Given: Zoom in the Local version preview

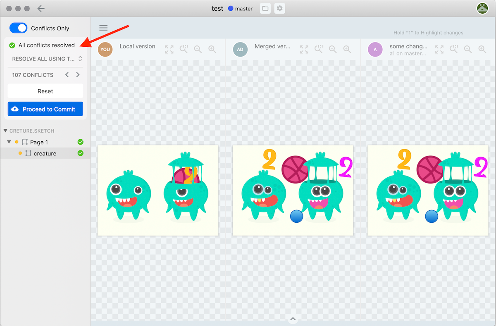Looking at the screenshot, I should tap(212, 50).
